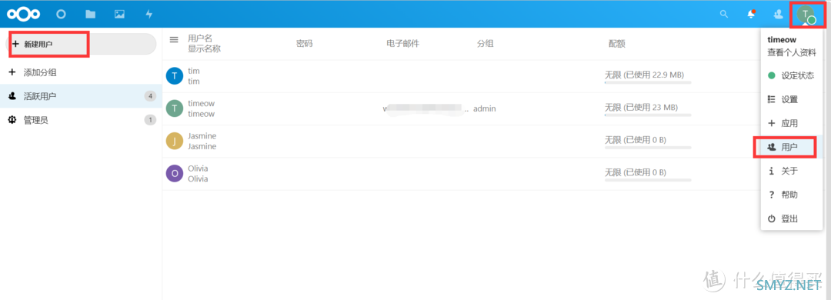Open 设置 from user menu
Image resolution: width=831 pixels, height=300 pixels.
(793, 100)
